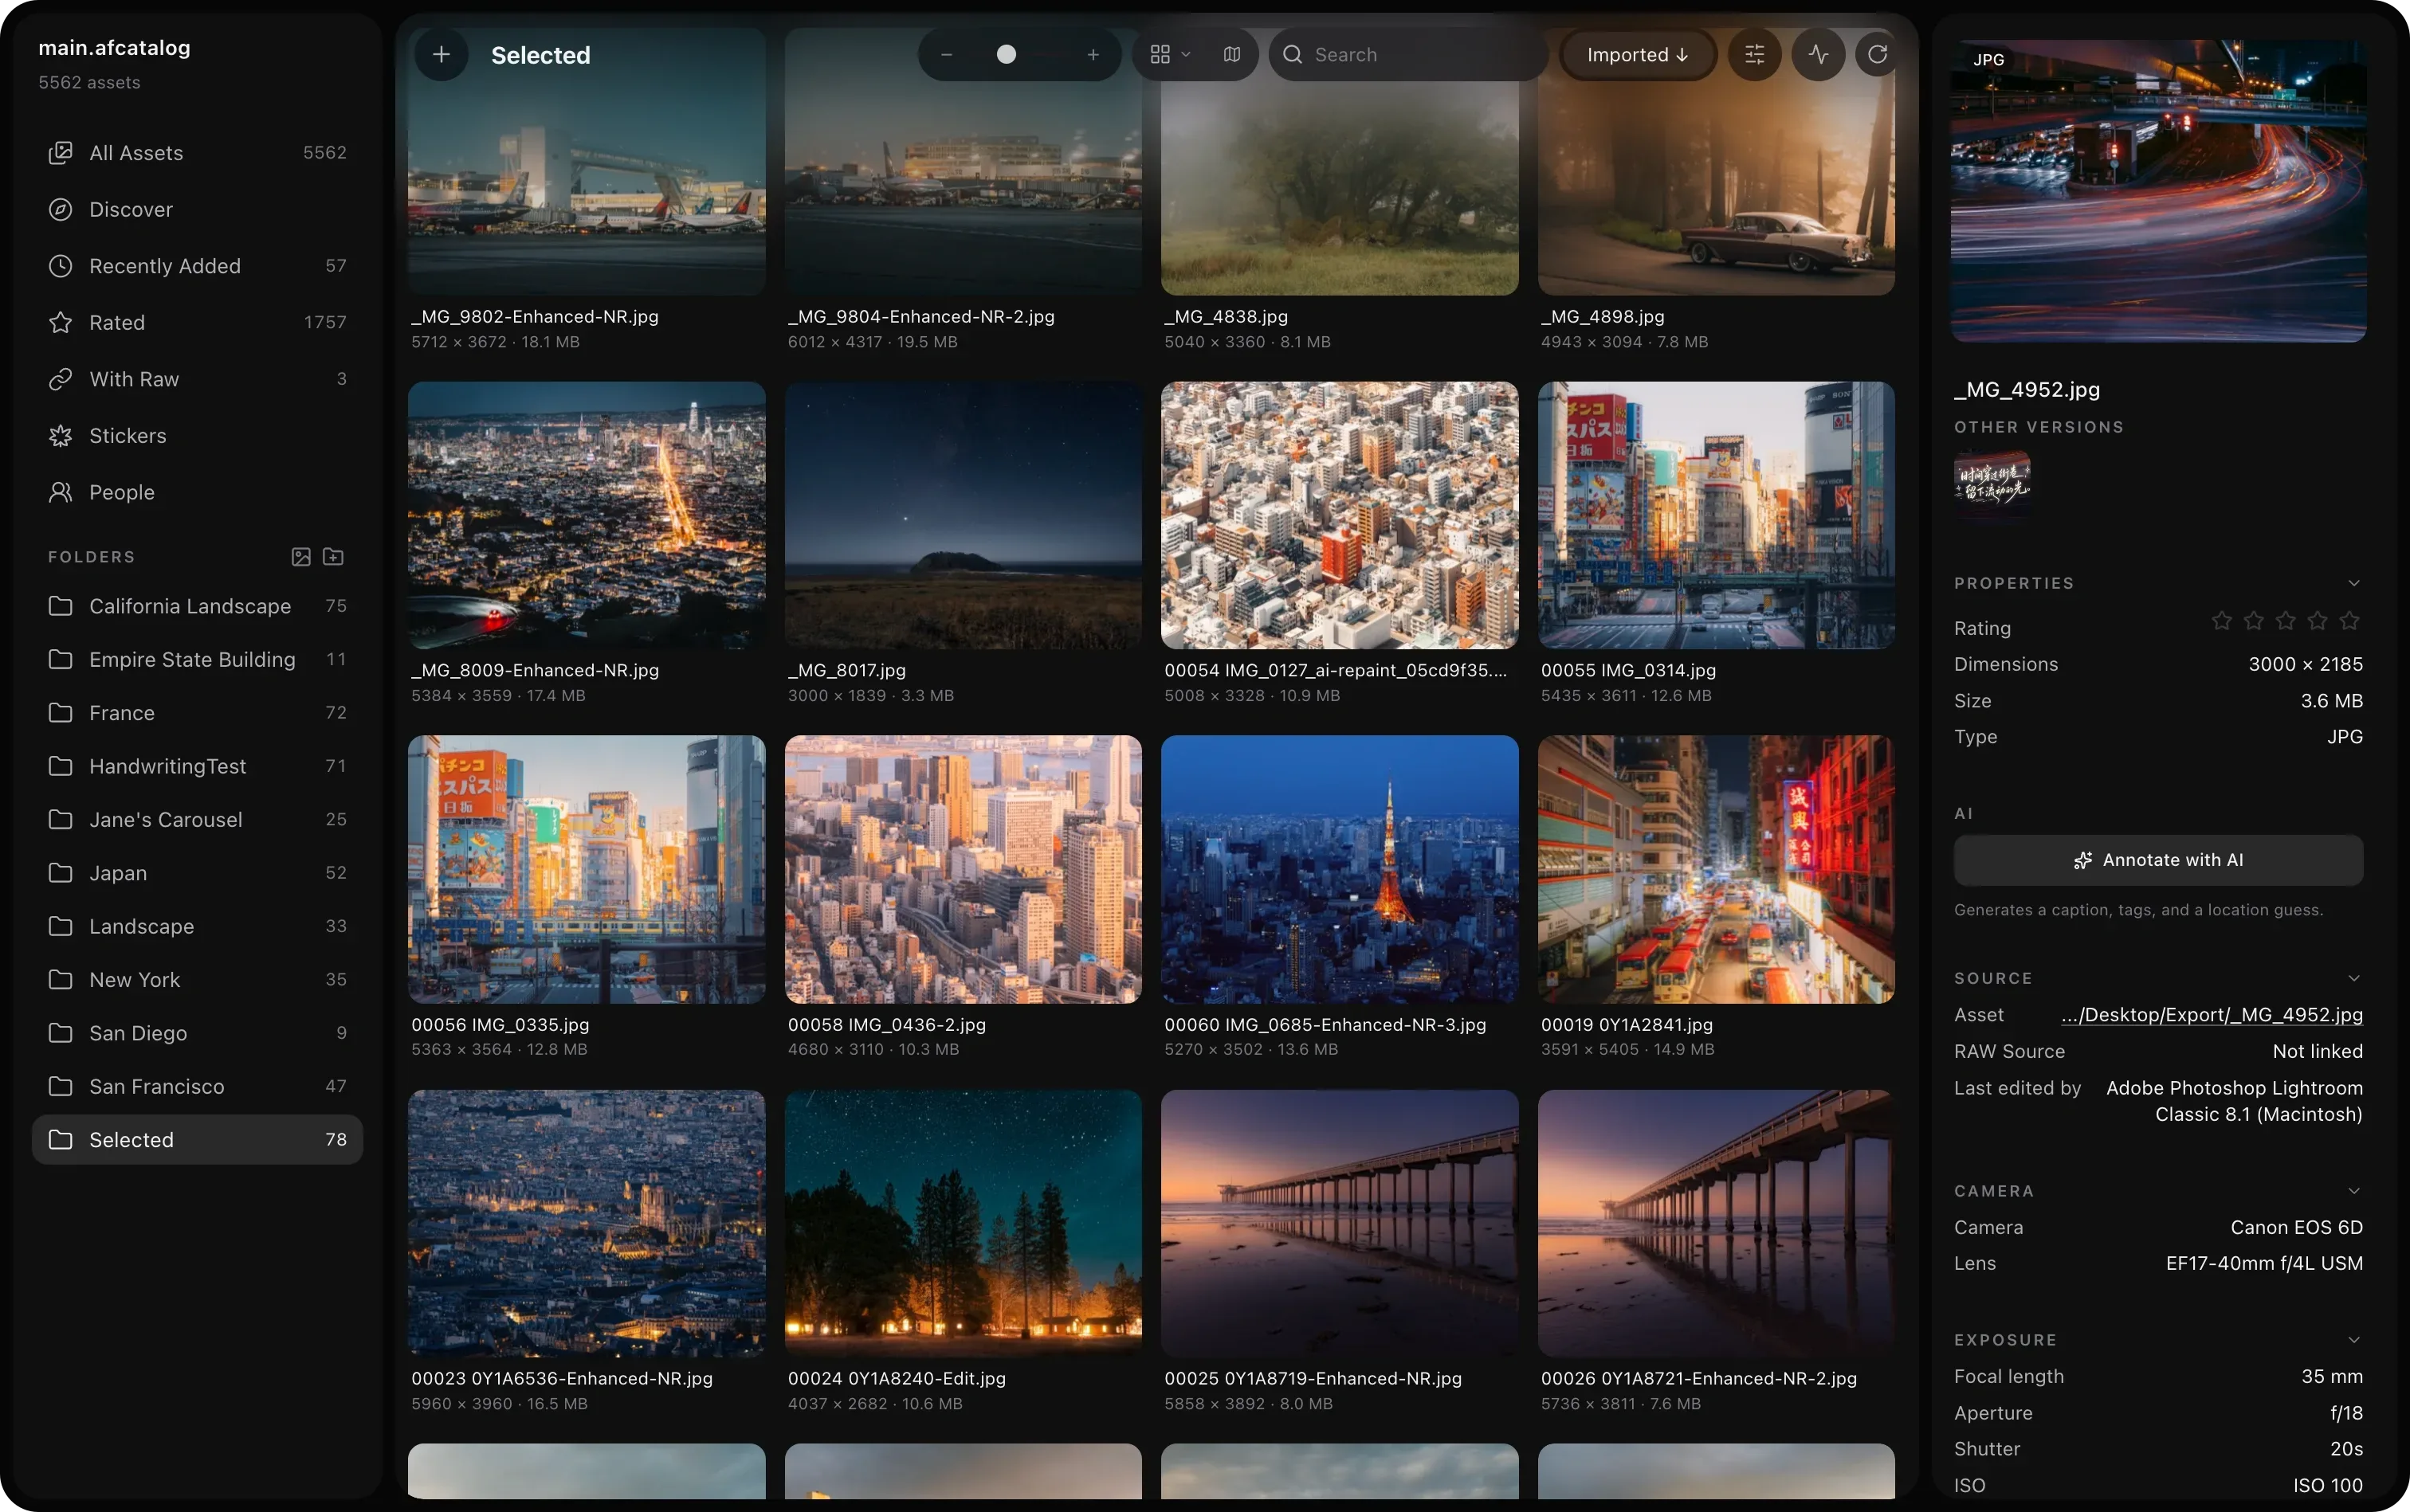Open the Imported sort dropdown
The width and height of the screenshot is (2410, 1512).
1638,55
